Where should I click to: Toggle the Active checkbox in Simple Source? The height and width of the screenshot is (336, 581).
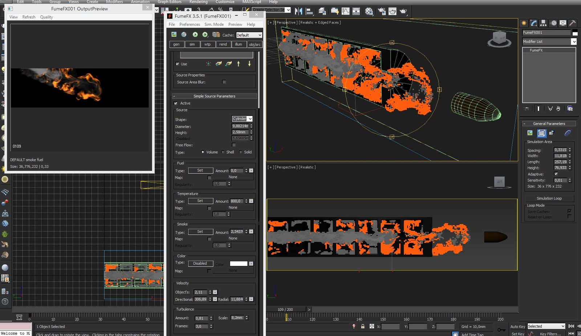tap(176, 103)
